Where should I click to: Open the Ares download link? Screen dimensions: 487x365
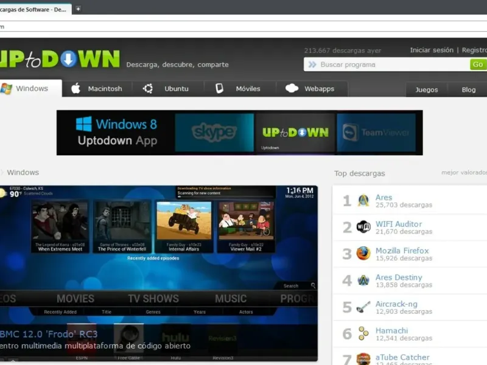pyautogui.click(x=384, y=197)
